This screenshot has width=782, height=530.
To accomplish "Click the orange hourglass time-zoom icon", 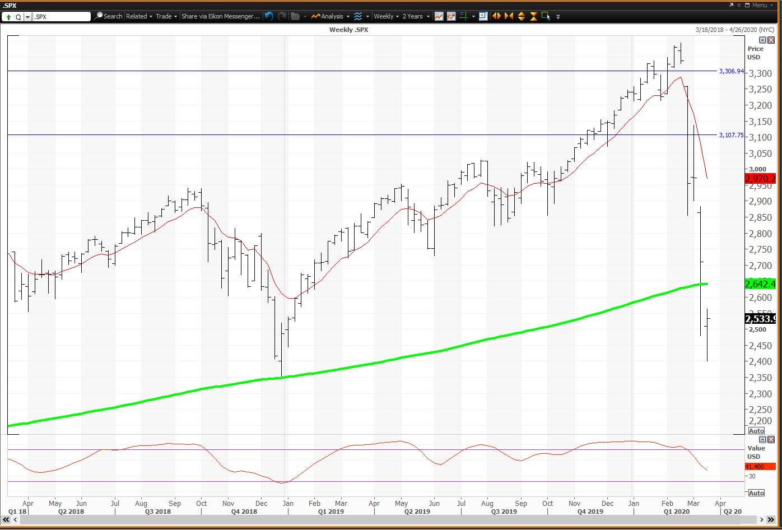I will 533,16.
